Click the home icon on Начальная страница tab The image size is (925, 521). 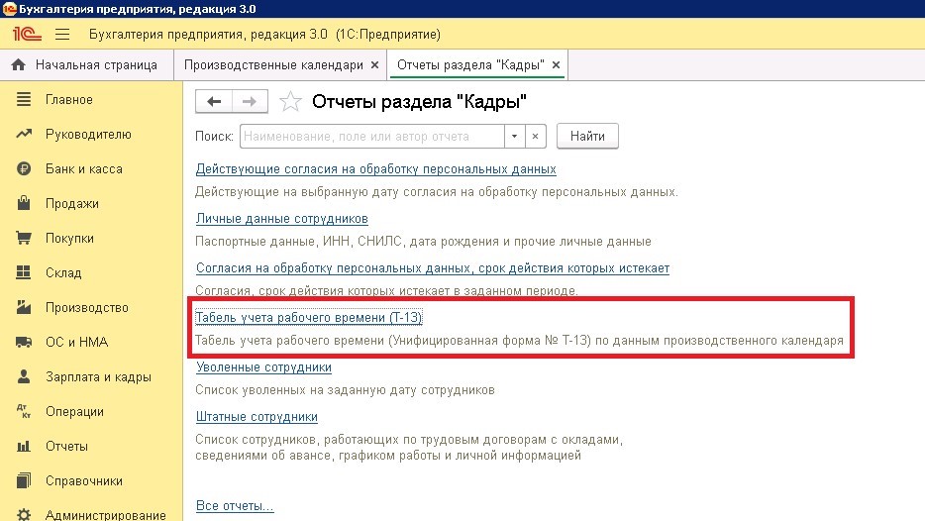coord(18,65)
